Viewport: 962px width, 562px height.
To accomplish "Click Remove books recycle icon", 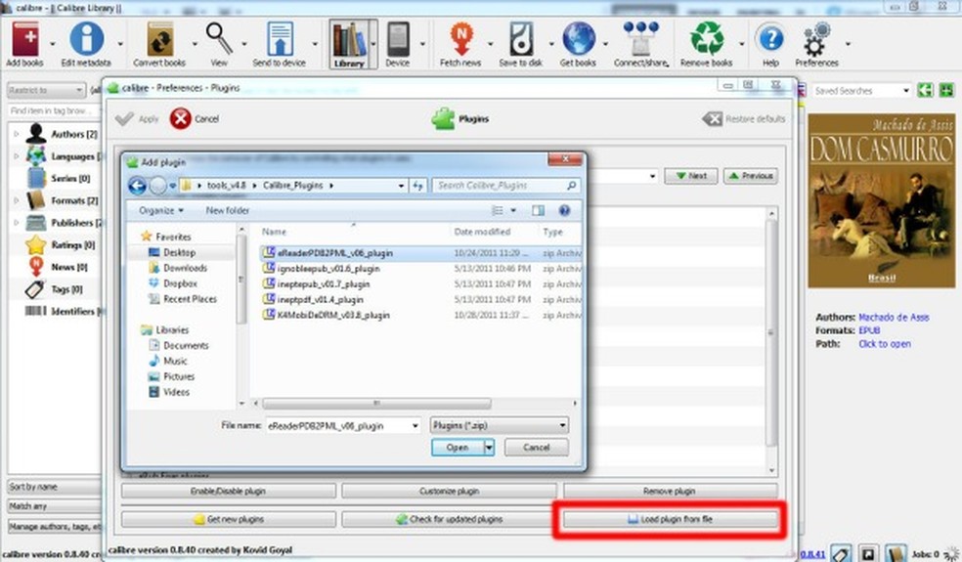I will click(x=707, y=39).
